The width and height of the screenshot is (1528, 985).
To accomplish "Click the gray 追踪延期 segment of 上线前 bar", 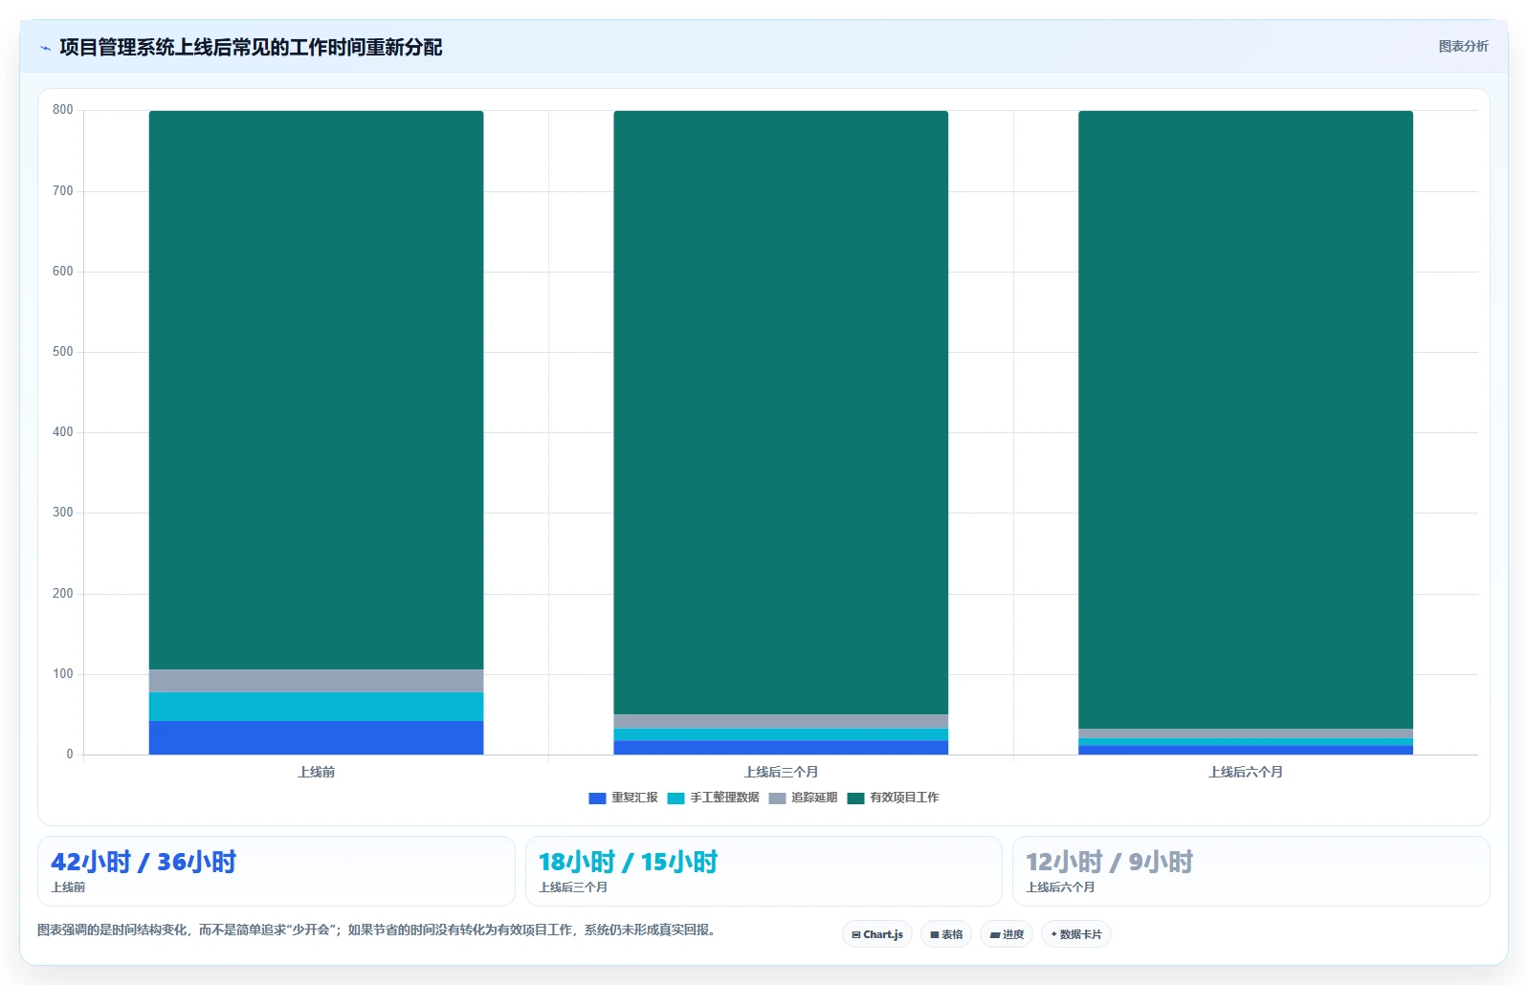I will (316, 681).
